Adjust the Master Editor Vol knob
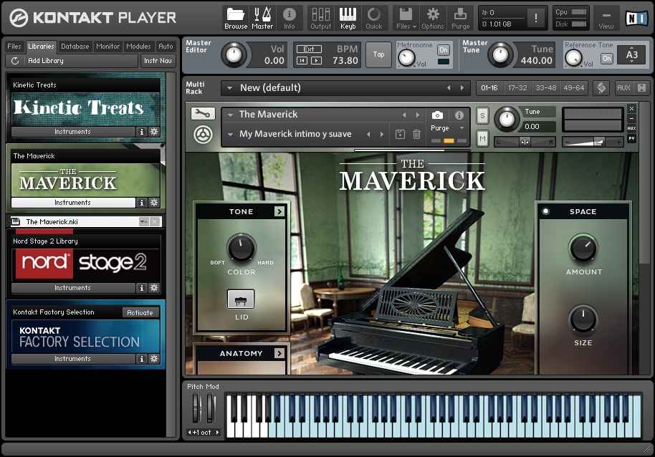This screenshot has height=457, width=655. 234,54
